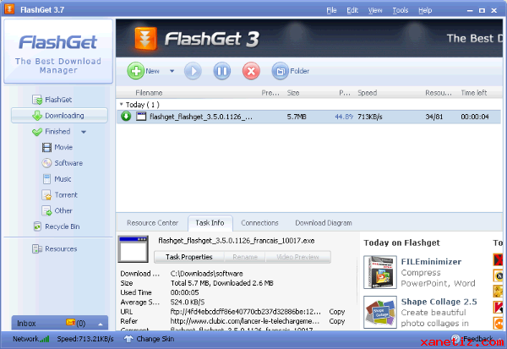The image size is (507, 349).
Task: Click the Movie filmstrip icon
Action: (x=46, y=148)
